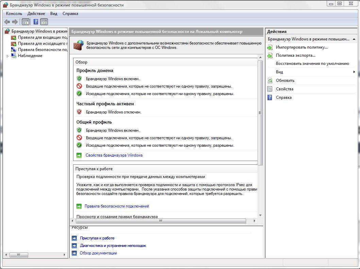The height and width of the screenshot is (269, 360).
Task: Click the firewall icon in the title bar
Action: point(5,5)
